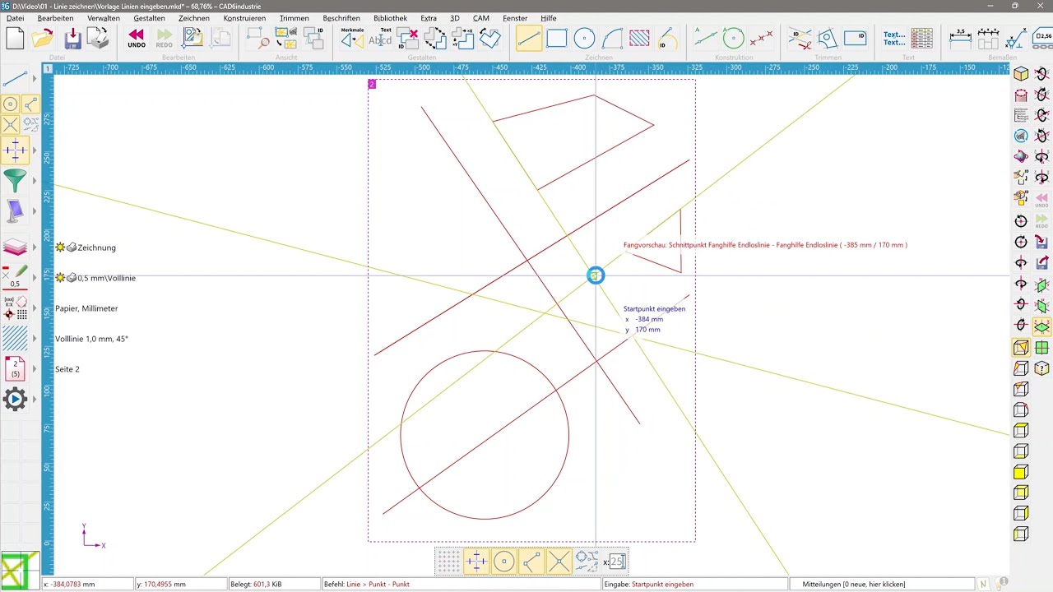Image resolution: width=1053 pixels, height=592 pixels.
Task: Expand arrow next to the hatch pattern icon
Action: click(35, 339)
